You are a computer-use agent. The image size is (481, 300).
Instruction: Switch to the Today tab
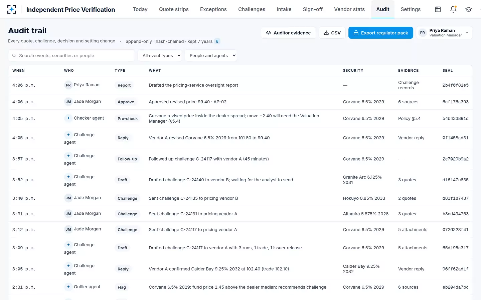click(140, 9)
